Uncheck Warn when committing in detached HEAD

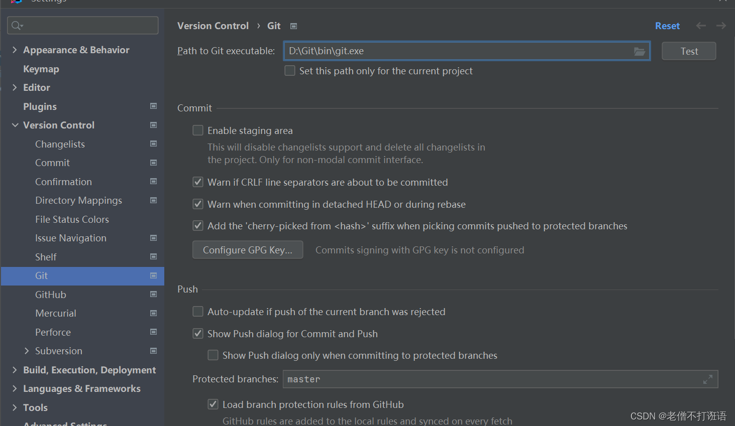point(198,204)
